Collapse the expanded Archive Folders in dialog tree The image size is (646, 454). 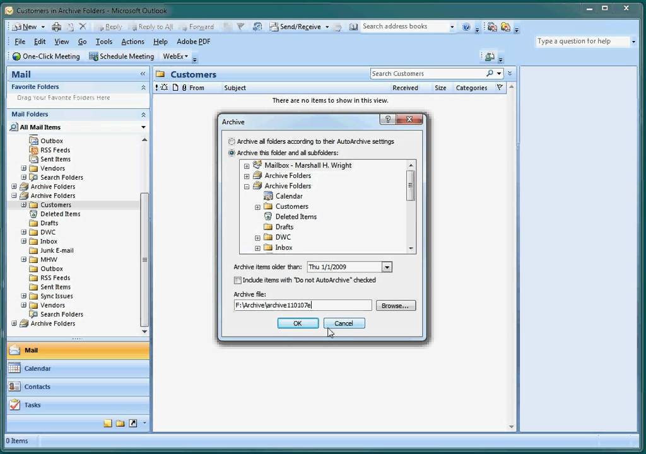247,186
